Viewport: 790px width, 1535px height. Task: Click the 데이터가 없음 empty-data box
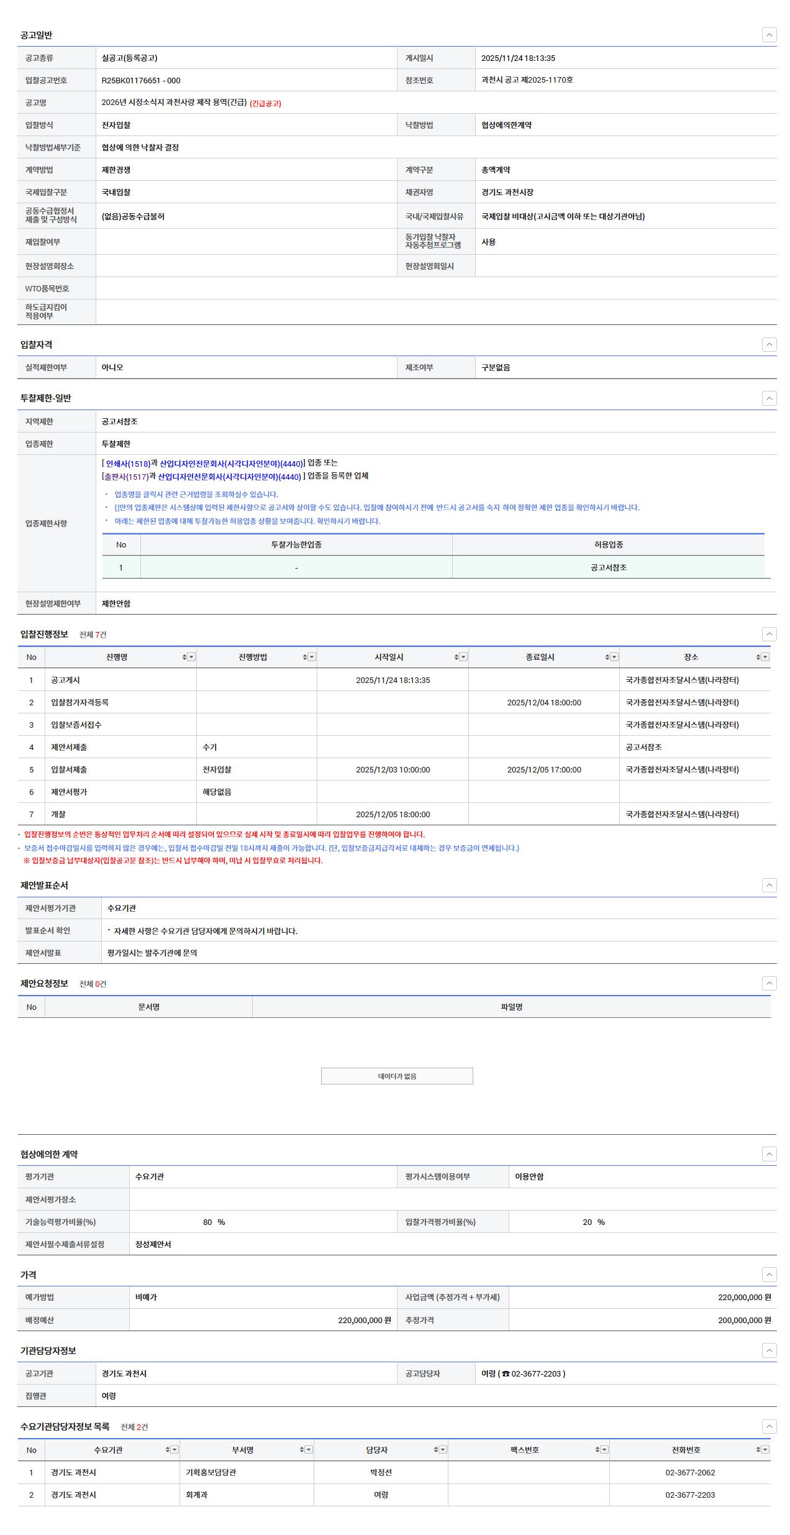click(x=397, y=1076)
